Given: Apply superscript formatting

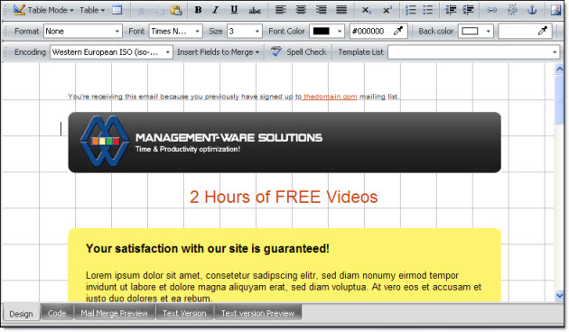Looking at the screenshot, I should click(x=387, y=10).
